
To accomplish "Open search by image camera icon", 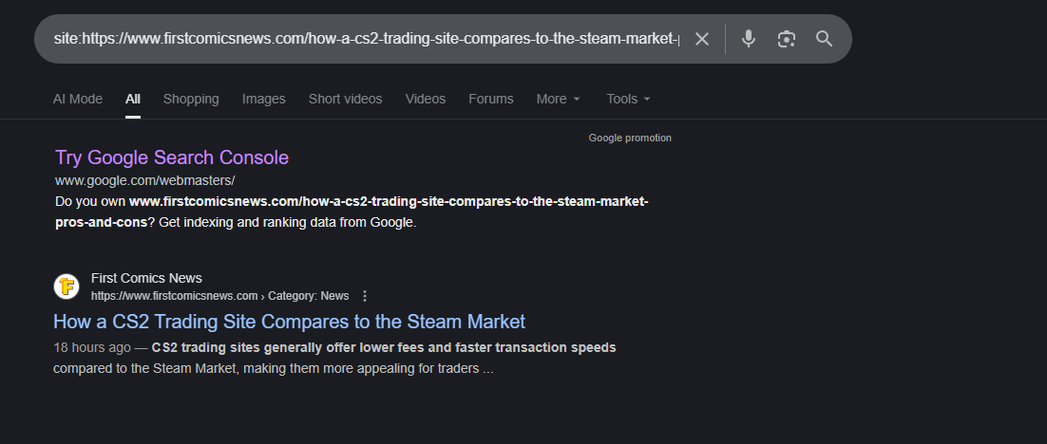I will coord(786,39).
